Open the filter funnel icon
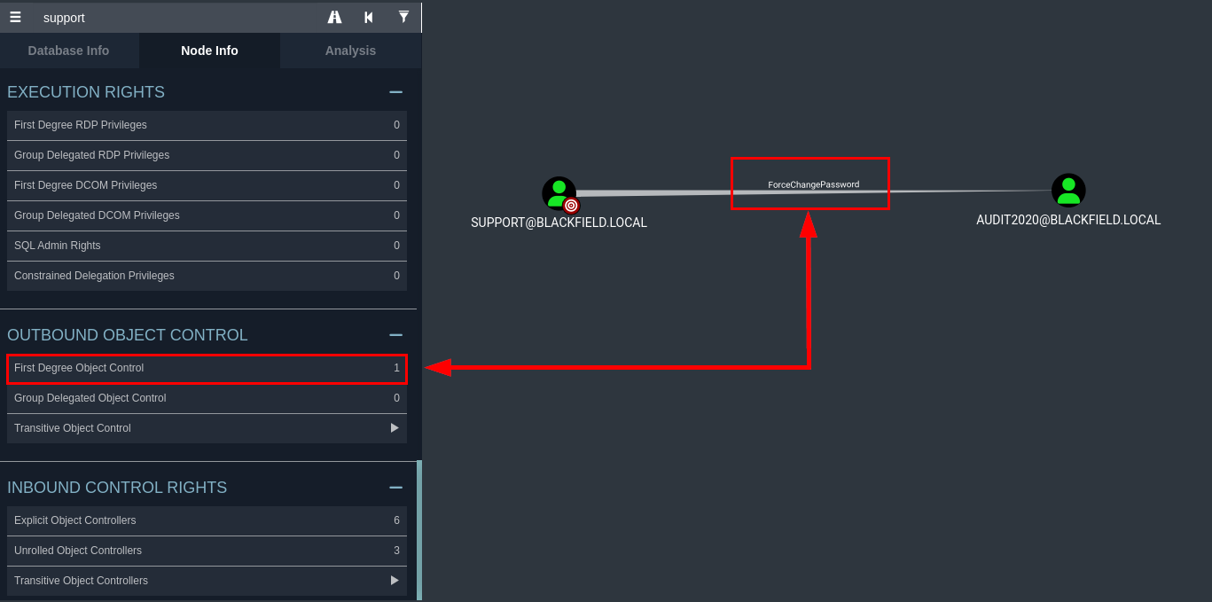 click(403, 17)
